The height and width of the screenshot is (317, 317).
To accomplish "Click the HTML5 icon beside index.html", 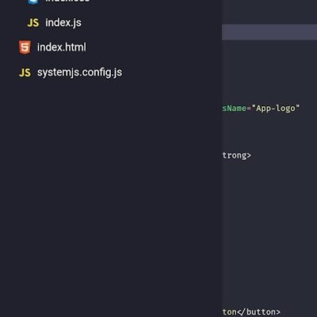I will tap(25, 48).
